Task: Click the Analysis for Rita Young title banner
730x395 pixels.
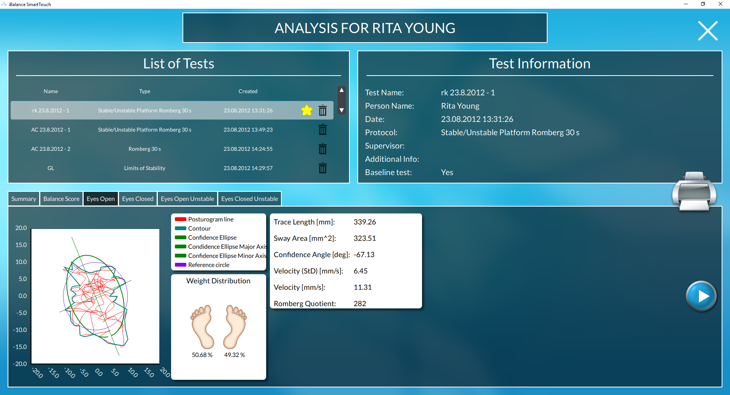Action: (365, 28)
